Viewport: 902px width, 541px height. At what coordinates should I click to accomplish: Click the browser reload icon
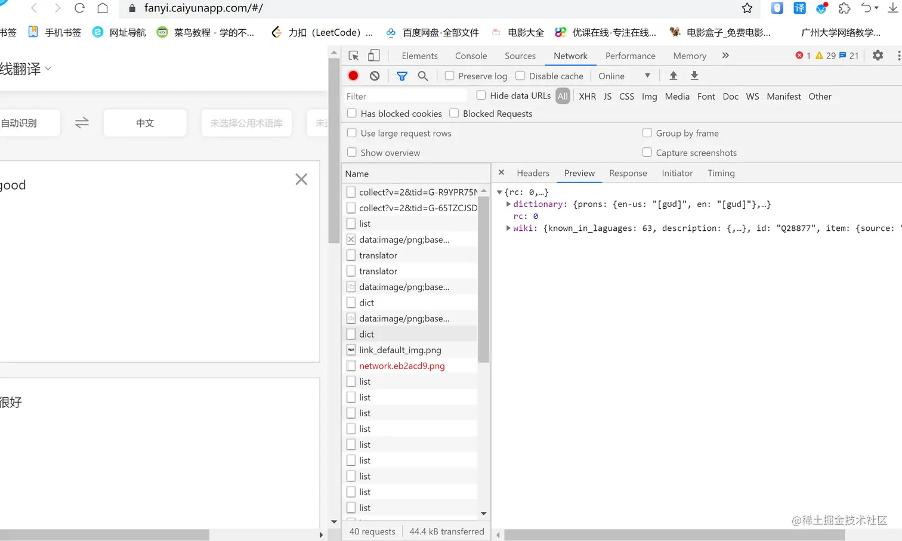pos(79,8)
